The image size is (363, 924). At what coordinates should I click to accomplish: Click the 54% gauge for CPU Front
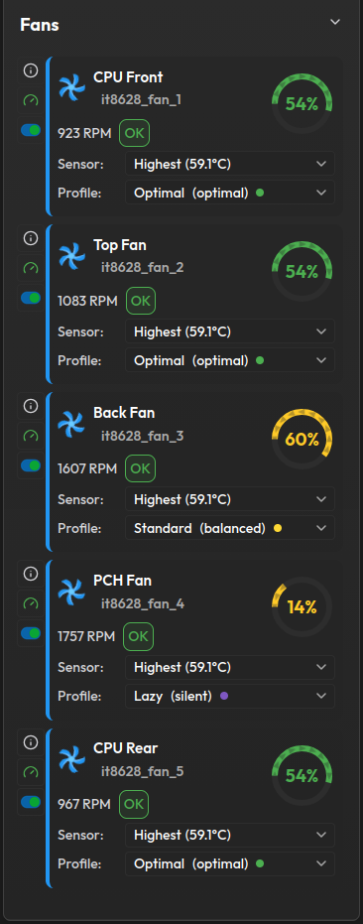click(302, 103)
